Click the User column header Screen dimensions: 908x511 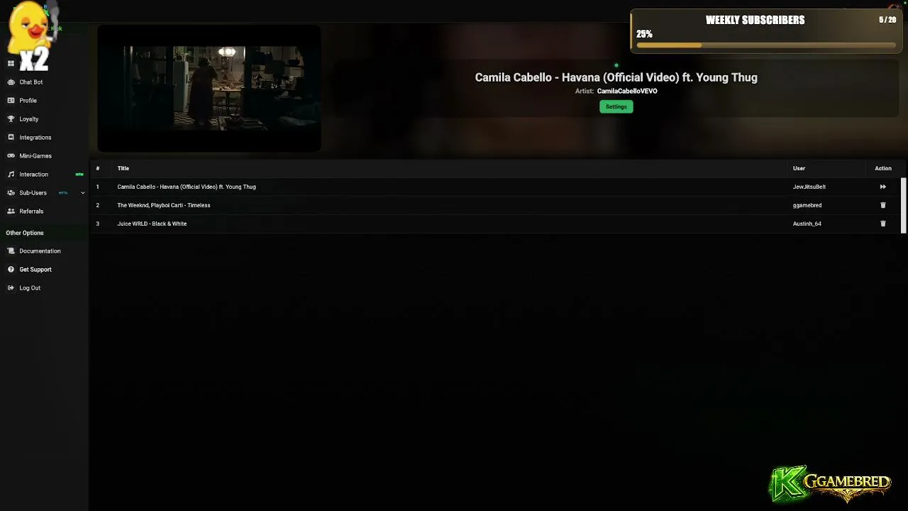[799, 168]
